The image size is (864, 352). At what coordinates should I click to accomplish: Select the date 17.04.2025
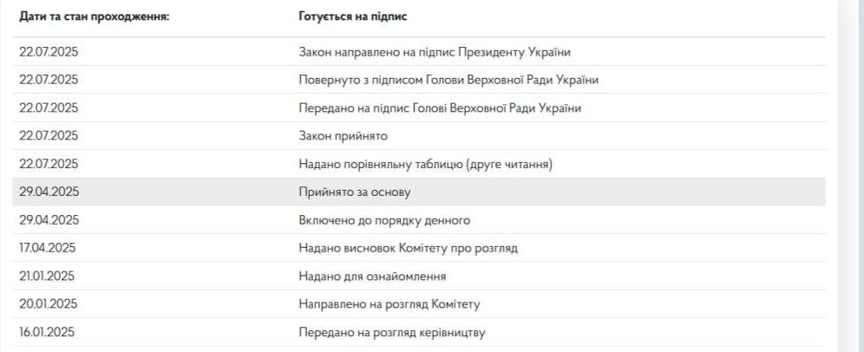click(x=48, y=248)
